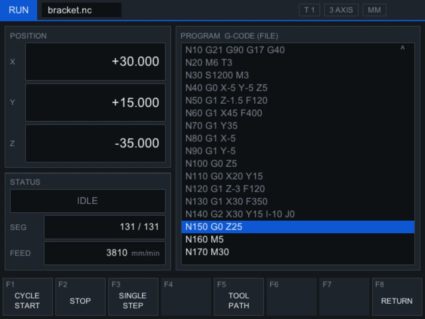Viewport: 425px width, 319px height.
Task: Click the RUN mode tab
Action: [x=19, y=10]
